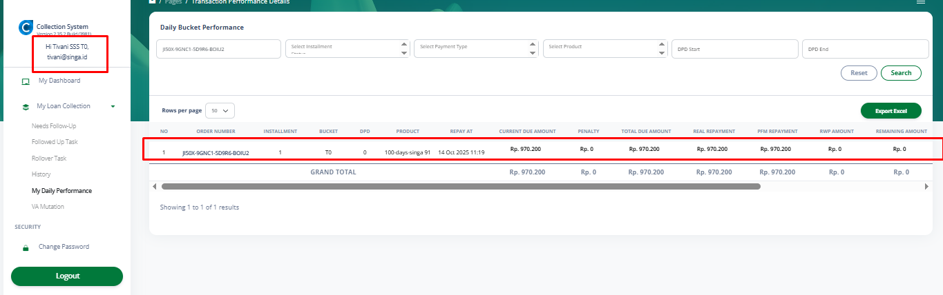Go to the VA Mutation page
Screen dimensions: 943x295
[x=48, y=207]
